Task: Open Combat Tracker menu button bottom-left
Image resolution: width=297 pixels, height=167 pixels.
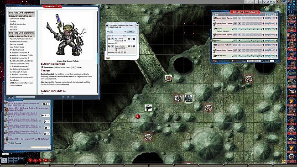Action: coord(214,61)
